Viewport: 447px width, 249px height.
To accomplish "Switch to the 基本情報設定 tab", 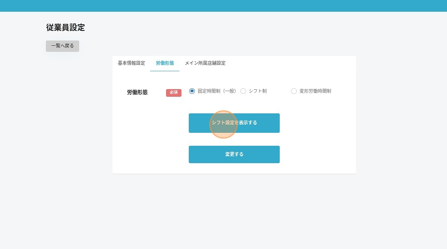I will pos(132,63).
